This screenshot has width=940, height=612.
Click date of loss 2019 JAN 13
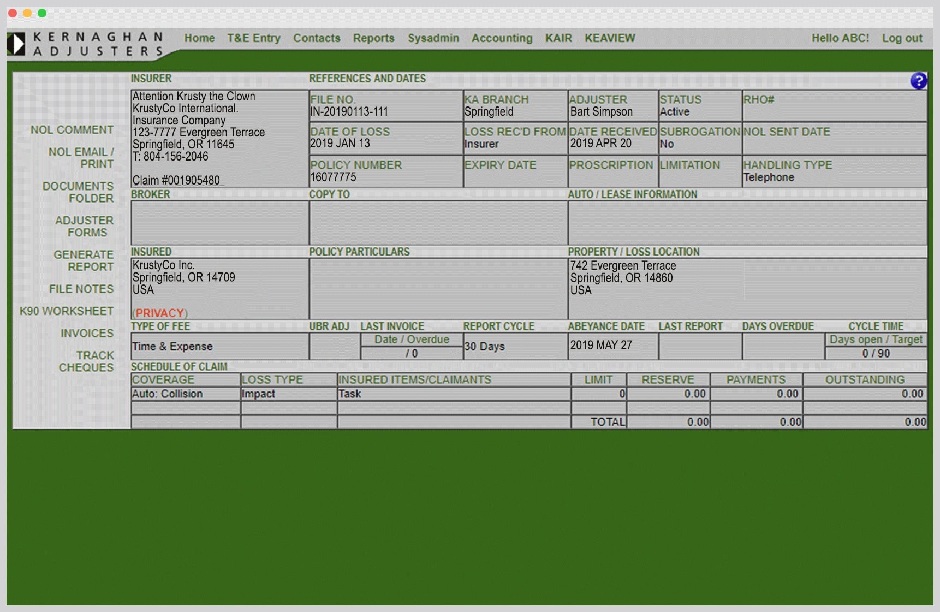click(x=340, y=144)
